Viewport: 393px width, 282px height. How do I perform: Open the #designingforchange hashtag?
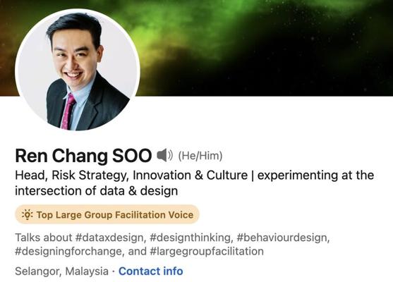(70, 251)
